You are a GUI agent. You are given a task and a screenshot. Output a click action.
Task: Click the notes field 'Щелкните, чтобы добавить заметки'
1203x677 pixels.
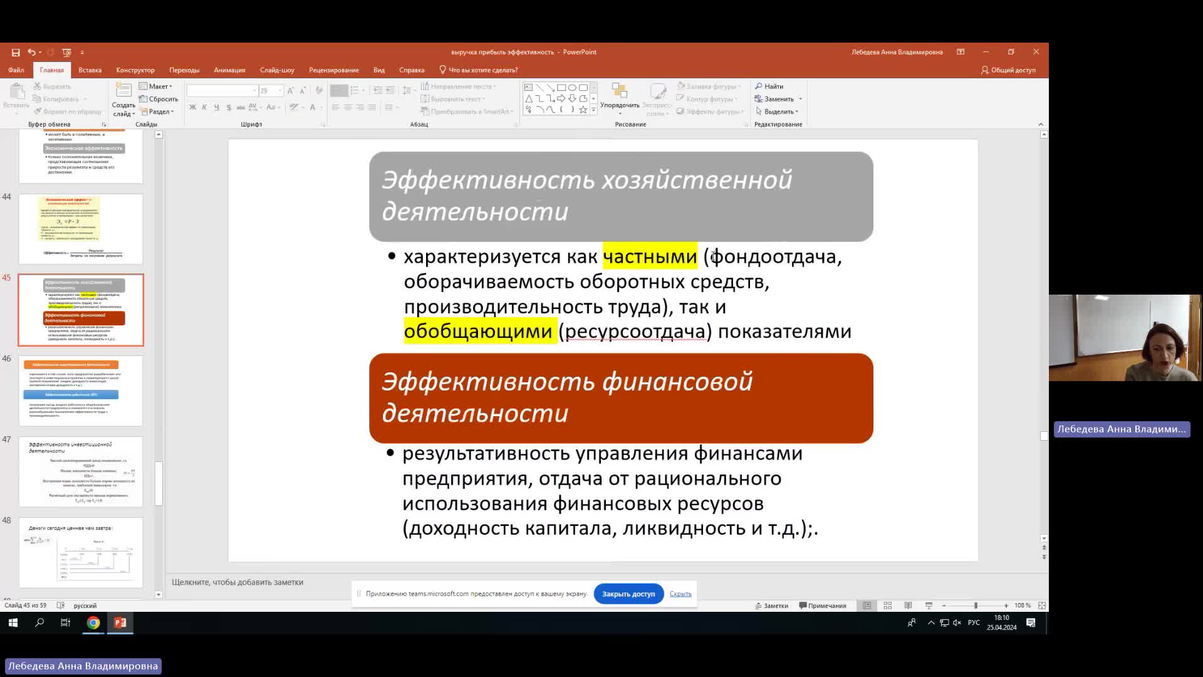(237, 582)
